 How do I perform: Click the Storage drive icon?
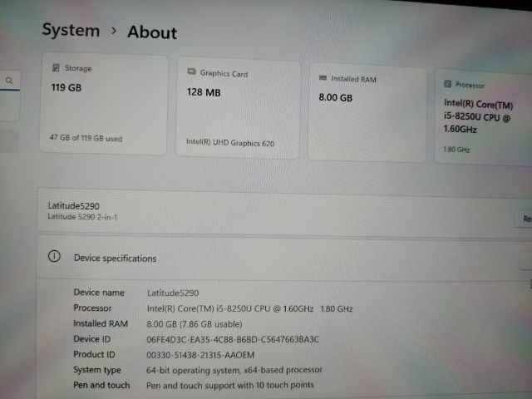tap(56, 67)
